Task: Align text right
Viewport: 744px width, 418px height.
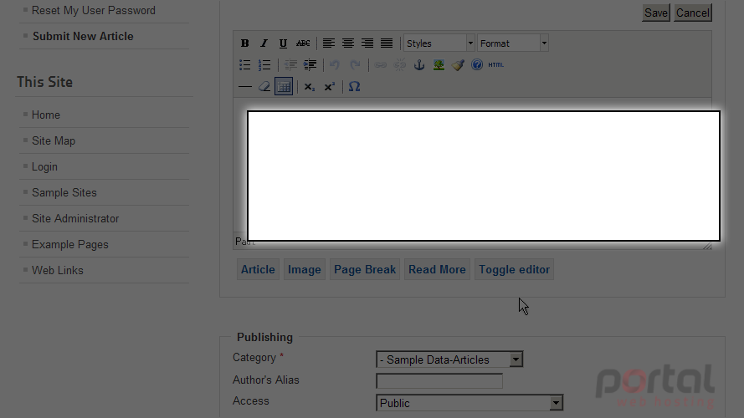Action: coord(367,43)
